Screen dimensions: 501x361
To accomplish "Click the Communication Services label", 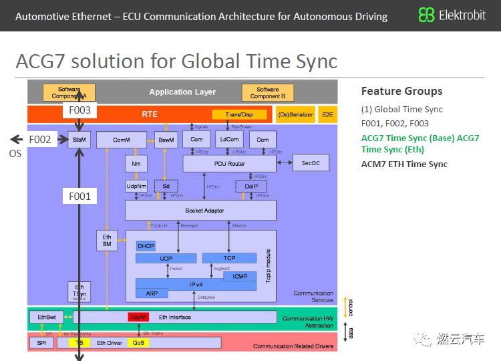I will coord(313,297).
